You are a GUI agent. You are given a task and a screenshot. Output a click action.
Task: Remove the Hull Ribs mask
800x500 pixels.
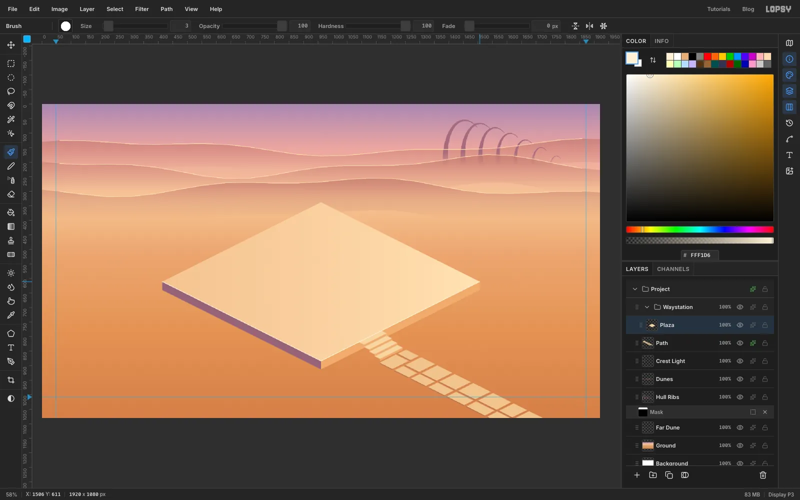[x=765, y=412]
